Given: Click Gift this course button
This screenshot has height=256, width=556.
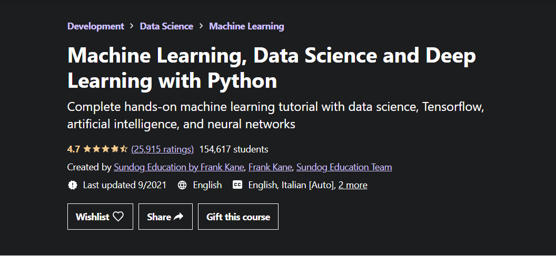Looking at the screenshot, I should [x=238, y=217].
